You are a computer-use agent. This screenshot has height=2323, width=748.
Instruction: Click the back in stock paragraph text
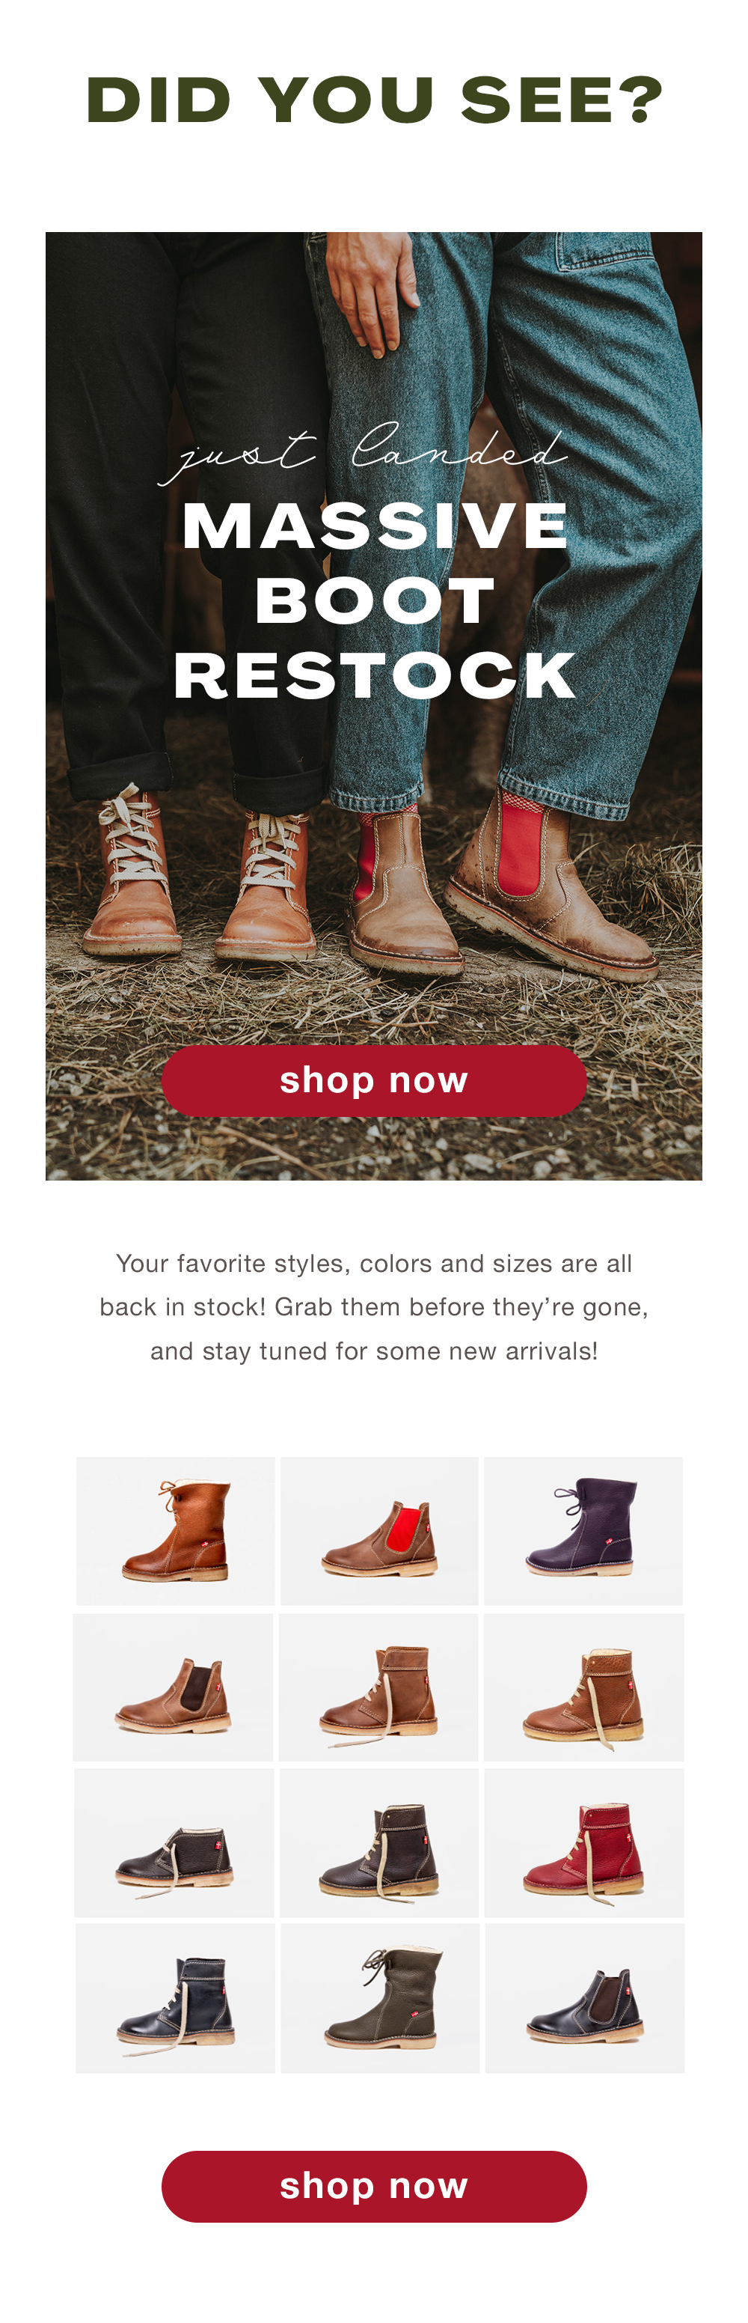click(374, 1306)
